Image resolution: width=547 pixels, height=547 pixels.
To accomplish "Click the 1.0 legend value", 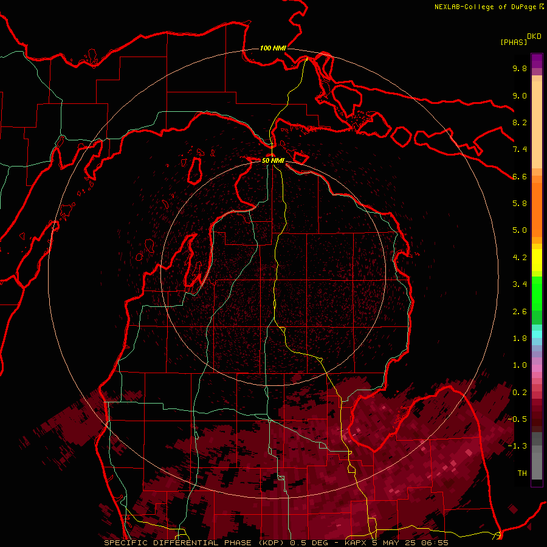I will (520, 365).
